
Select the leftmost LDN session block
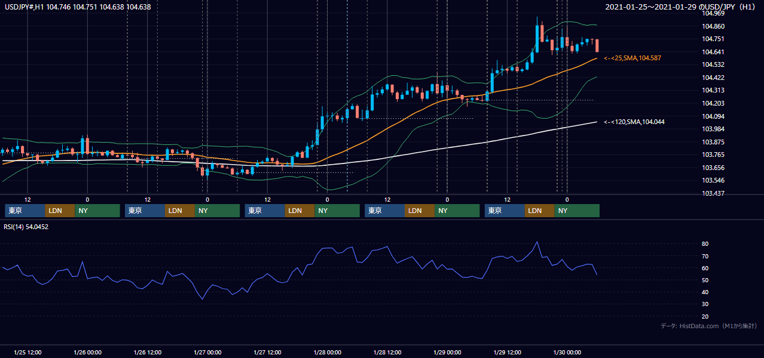coord(60,211)
